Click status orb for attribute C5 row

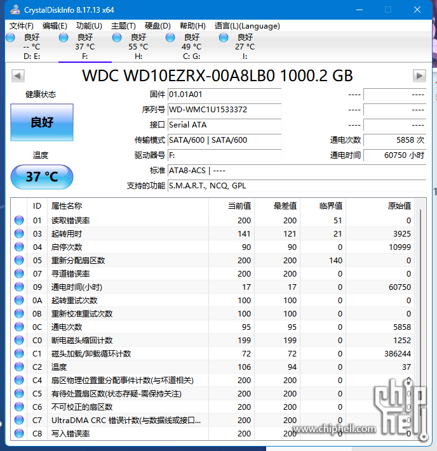click(19, 393)
